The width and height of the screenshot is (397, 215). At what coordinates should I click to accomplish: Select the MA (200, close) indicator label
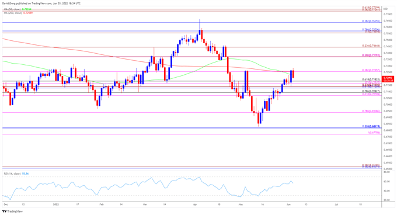pyautogui.click(x=13, y=13)
